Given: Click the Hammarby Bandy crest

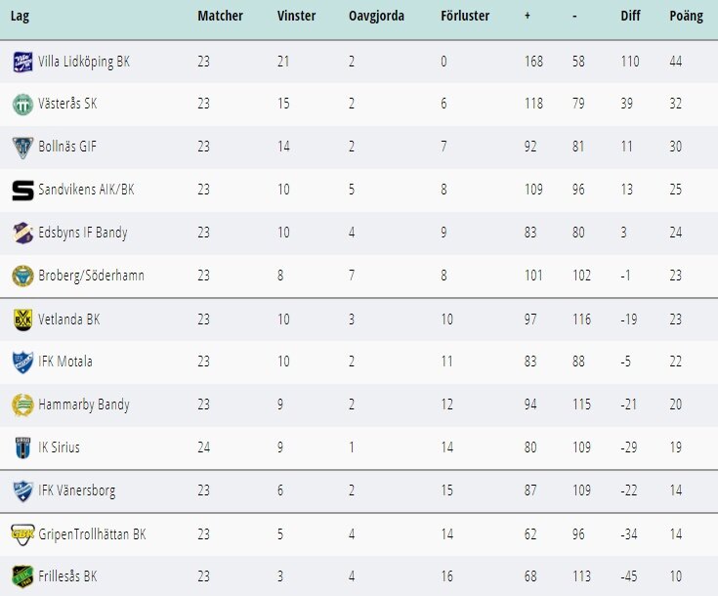Looking at the screenshot, I should [x=22, y=404].
